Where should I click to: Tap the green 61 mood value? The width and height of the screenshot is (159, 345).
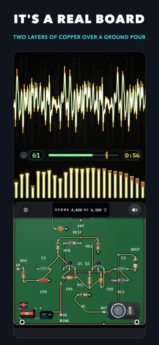[36, 155]
